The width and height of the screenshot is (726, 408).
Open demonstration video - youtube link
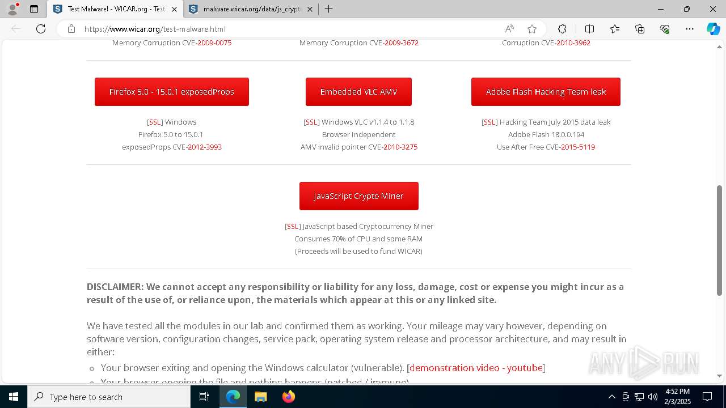click(476, 368)
